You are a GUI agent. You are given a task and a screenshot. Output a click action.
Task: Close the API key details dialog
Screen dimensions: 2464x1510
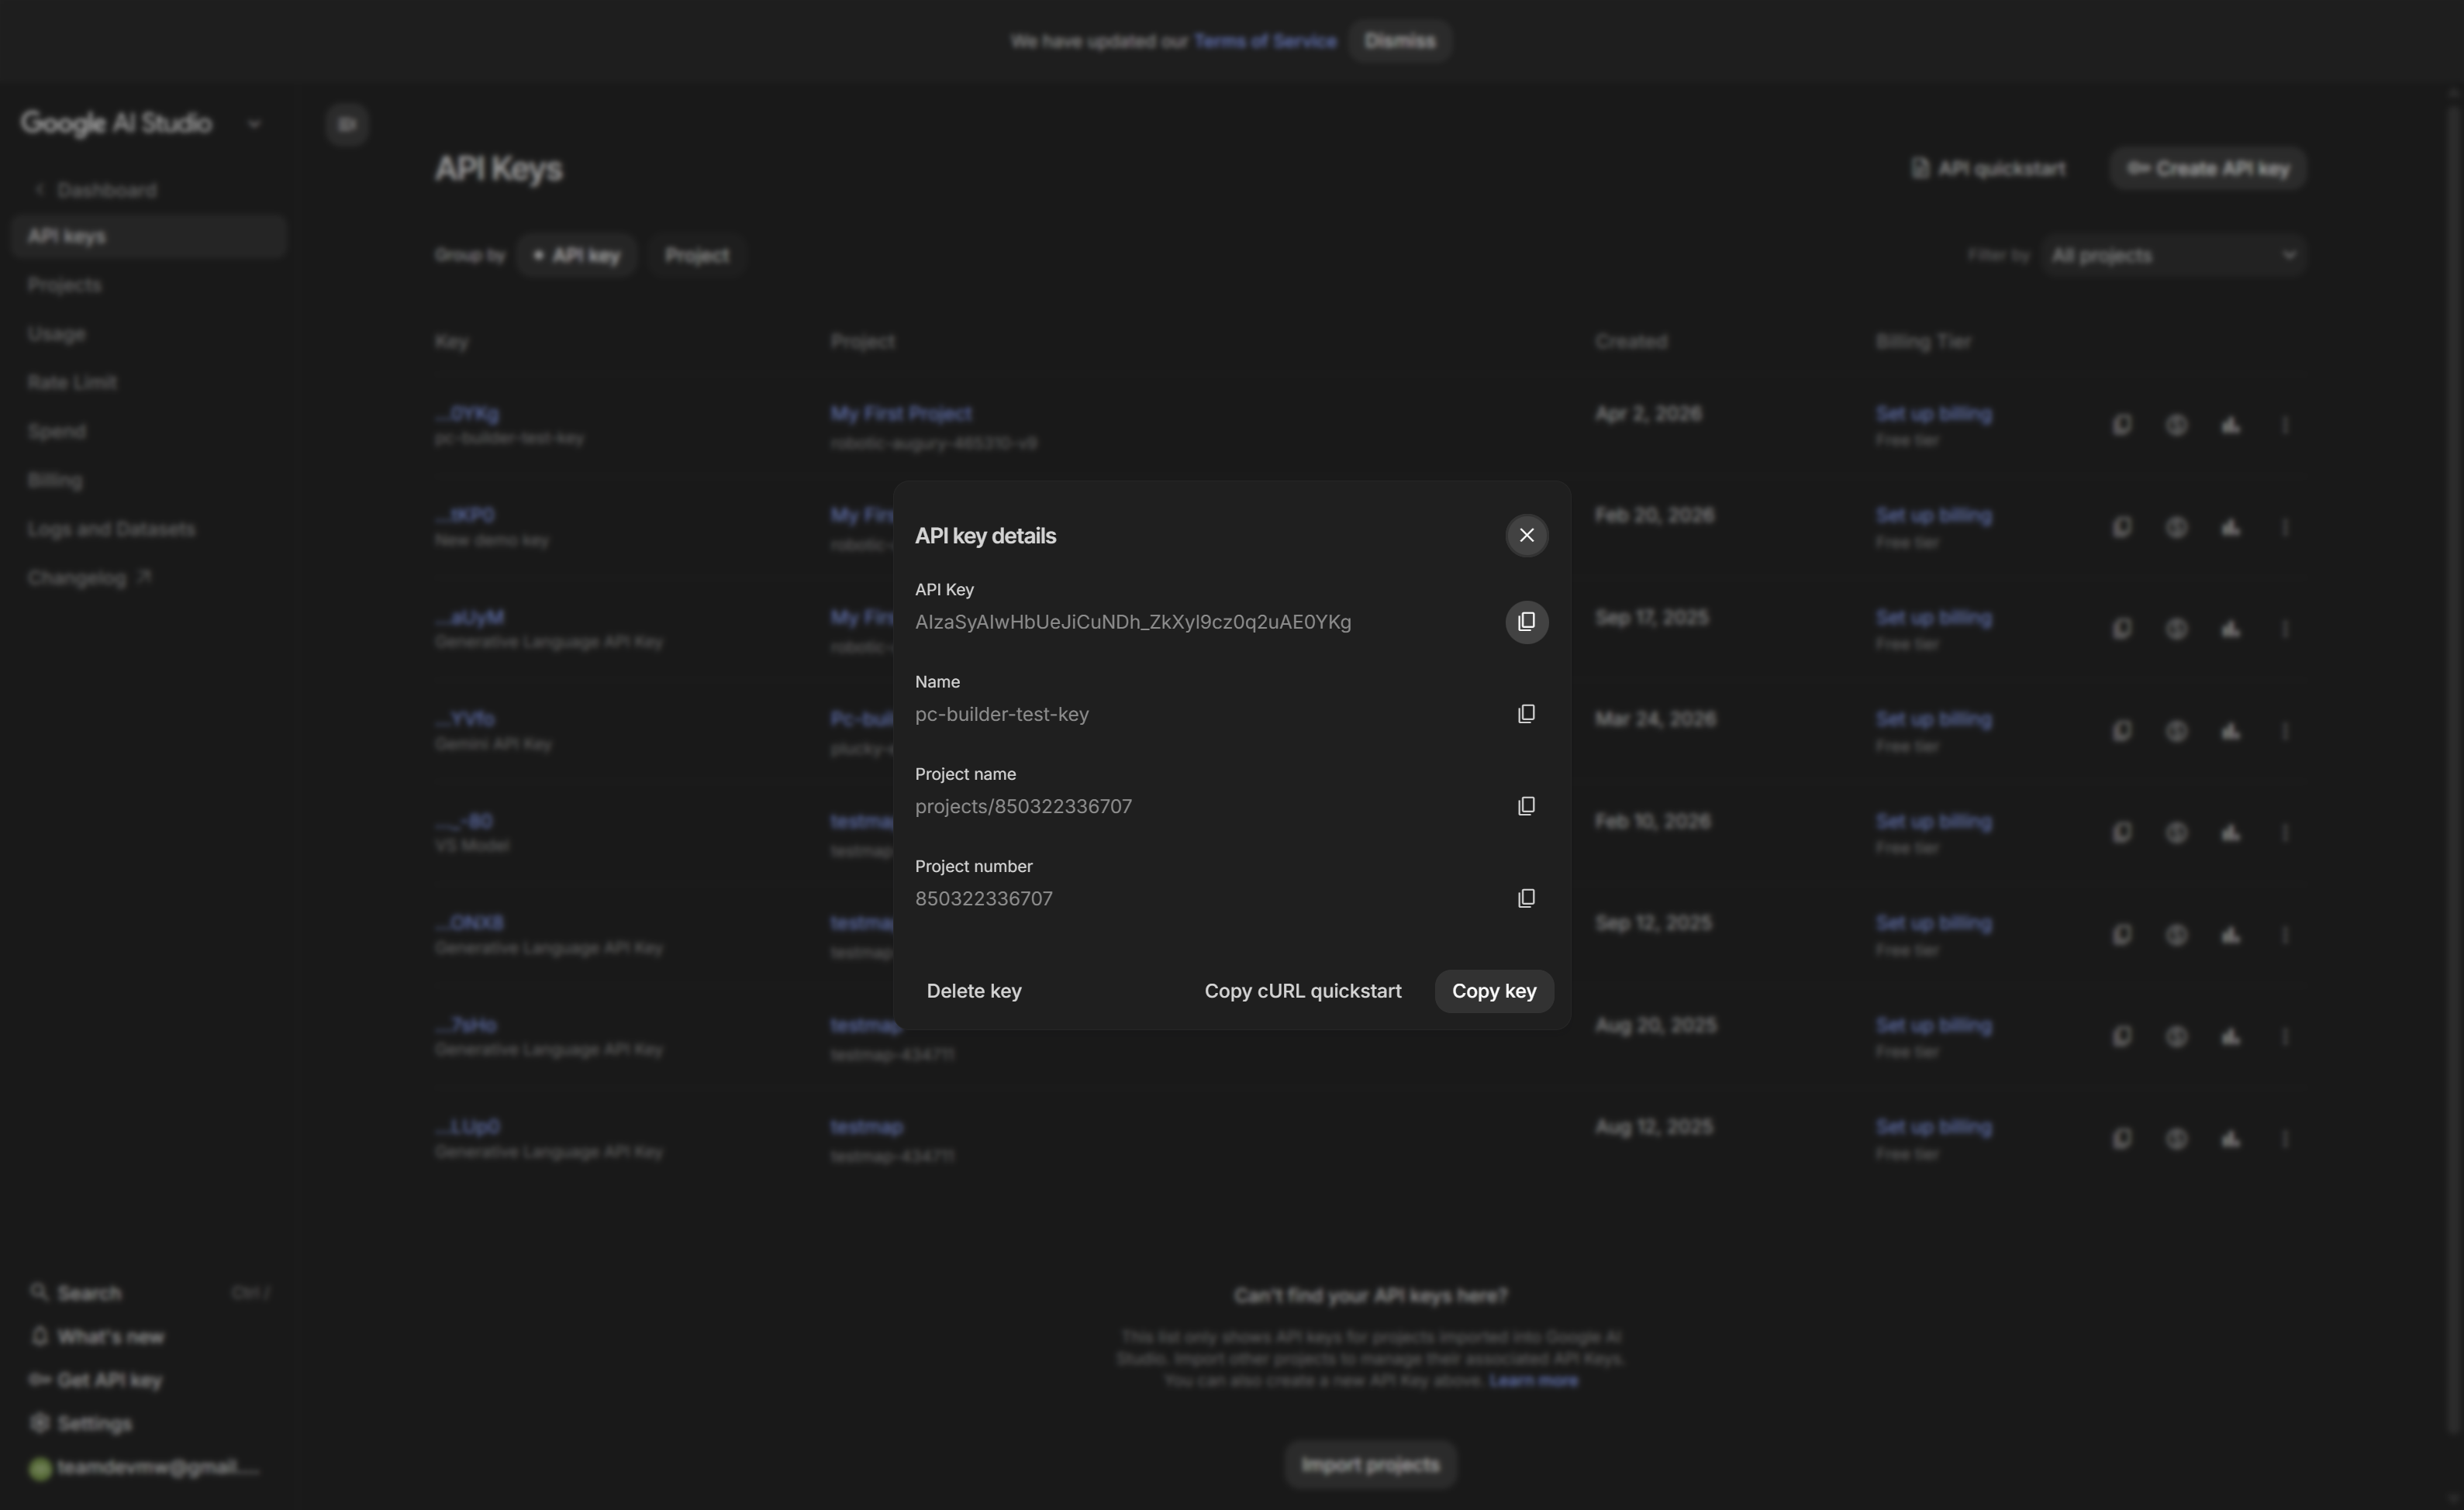1526,535
